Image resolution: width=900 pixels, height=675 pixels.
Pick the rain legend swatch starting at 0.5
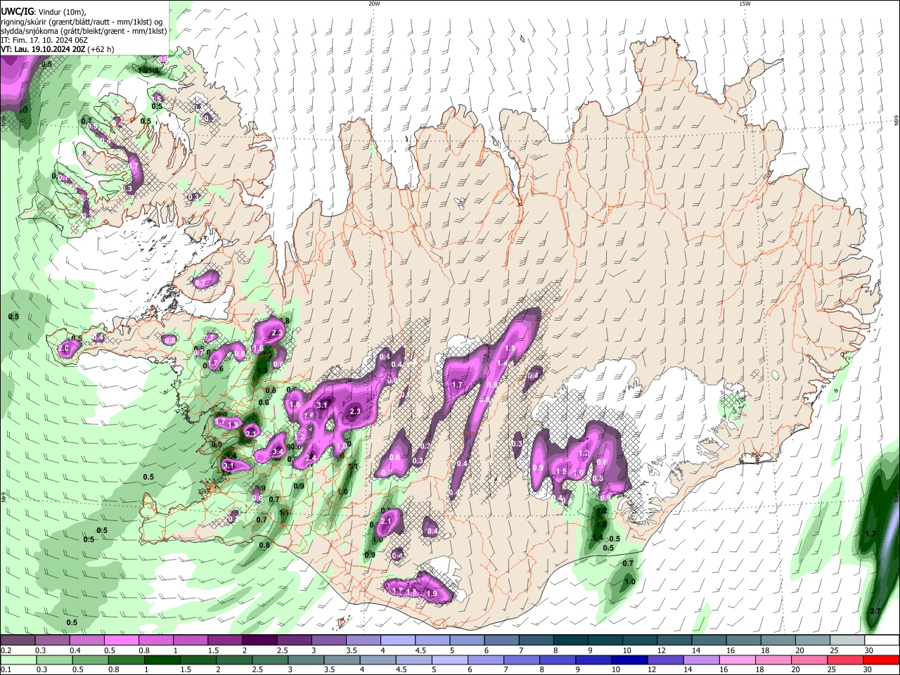[90, 660]
